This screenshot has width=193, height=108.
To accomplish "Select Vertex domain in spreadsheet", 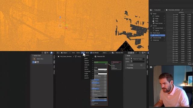I will [157, 16].
